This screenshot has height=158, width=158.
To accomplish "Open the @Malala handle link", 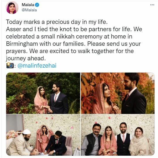I will coord(29,10).
